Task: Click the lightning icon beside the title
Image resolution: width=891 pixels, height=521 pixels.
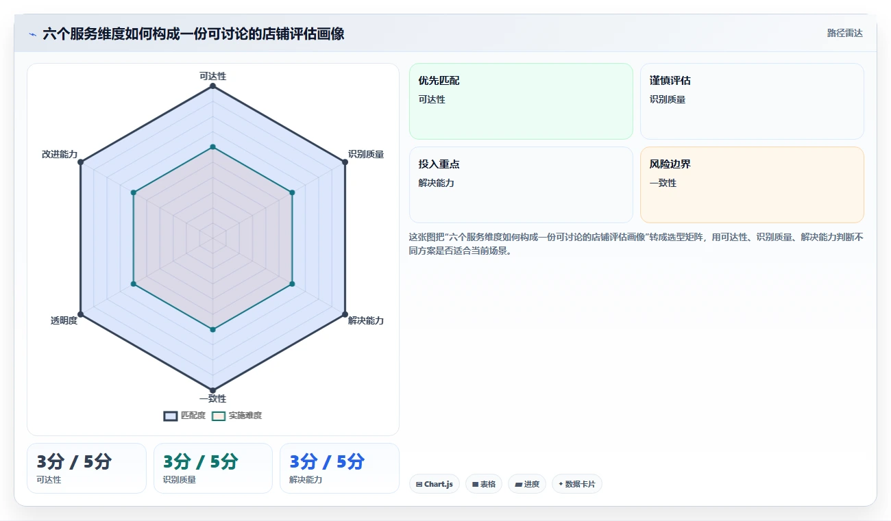Action: pos(32,34)
